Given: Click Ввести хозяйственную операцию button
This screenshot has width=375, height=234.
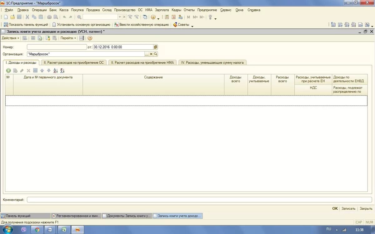Looking at the screenshot, I should [142, 25].
